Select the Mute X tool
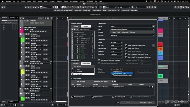Image resolution: width=190 pixels, height=107 pixels. (x=78, y=7)
